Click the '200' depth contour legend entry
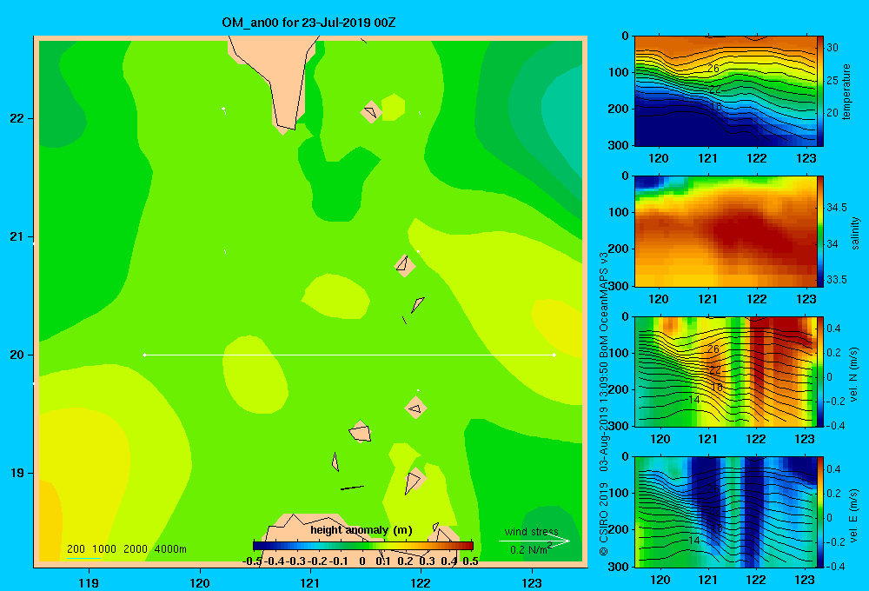The width and height of the screenshot is (869, 591). pyautogui.click(x=76, y=549)
